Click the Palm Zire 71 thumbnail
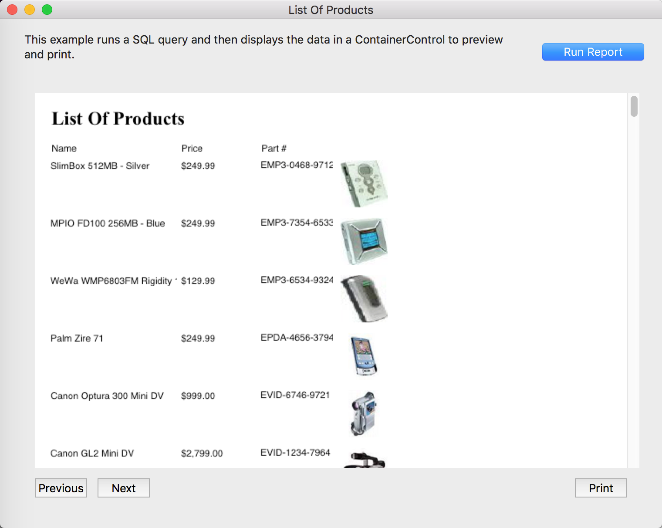The height and width of the screenshot is (528, 662). (x=362, y=354)
